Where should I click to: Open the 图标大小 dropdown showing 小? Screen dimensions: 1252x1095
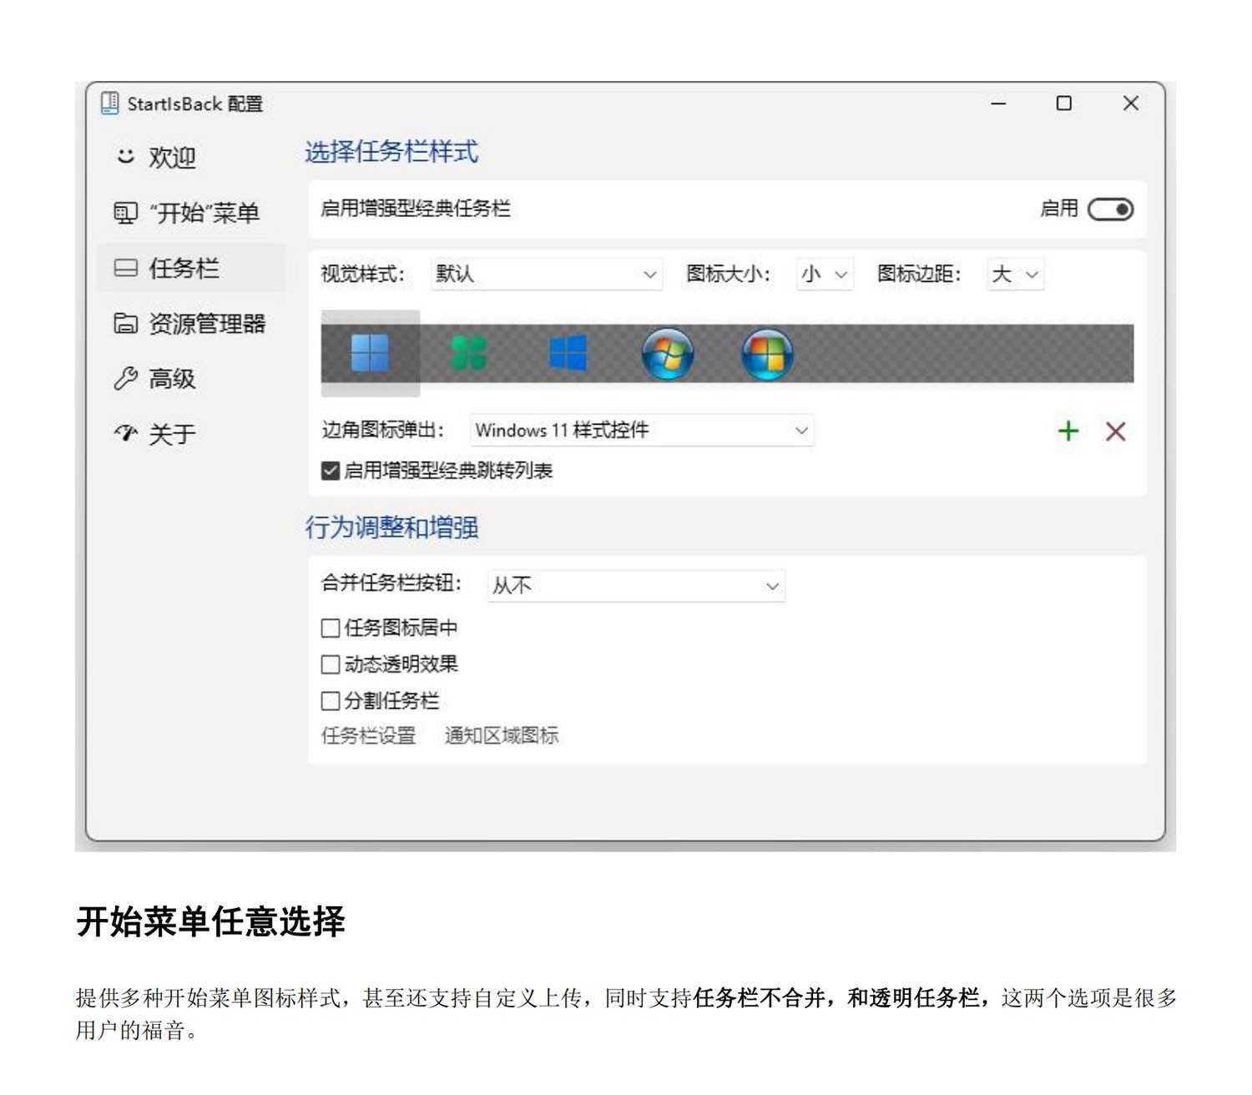[x=825, y=274]
